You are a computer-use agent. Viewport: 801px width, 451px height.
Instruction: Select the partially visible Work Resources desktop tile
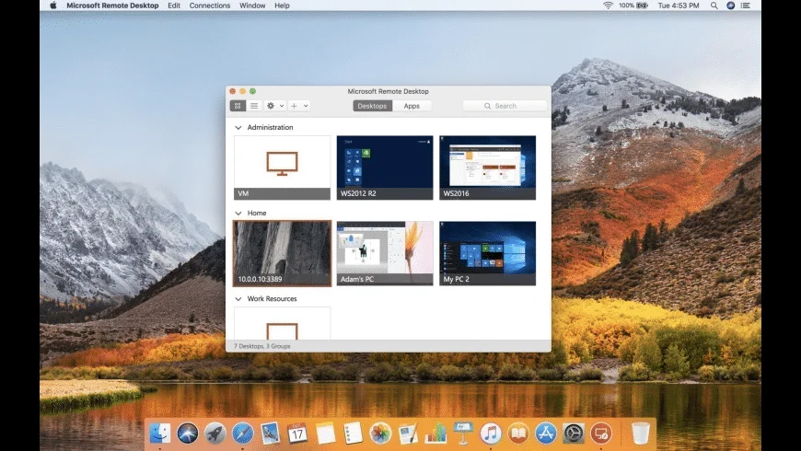tap(282, 323)
